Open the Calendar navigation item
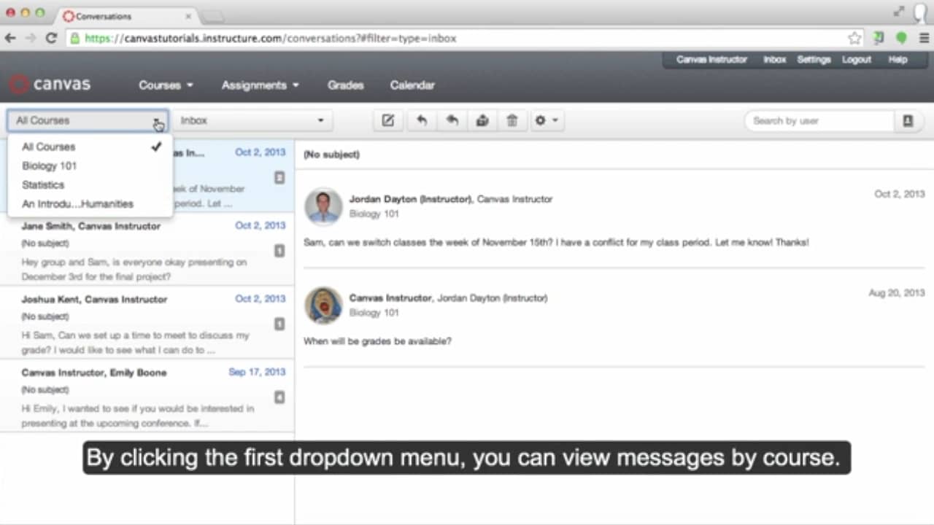The height and width of the screenshot is (525, 934). click(412, 85)
